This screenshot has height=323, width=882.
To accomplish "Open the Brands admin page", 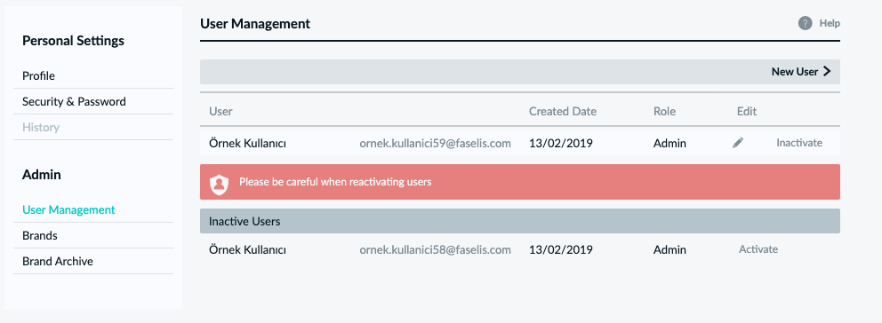I will [x=39, y=235].
